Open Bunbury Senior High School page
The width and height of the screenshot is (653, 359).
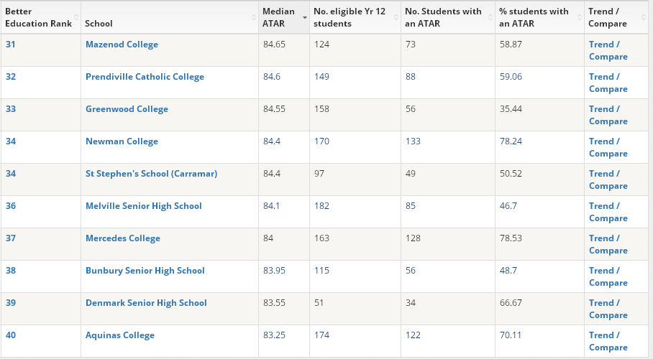click(145, 271)
